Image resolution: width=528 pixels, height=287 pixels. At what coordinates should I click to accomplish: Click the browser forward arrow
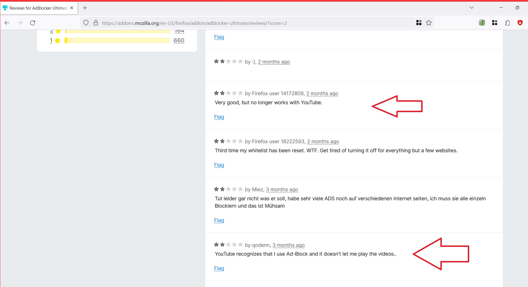click(x=20, y=23)
